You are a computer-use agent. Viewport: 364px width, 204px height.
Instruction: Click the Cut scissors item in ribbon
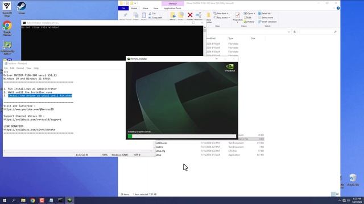click(152, 14)
